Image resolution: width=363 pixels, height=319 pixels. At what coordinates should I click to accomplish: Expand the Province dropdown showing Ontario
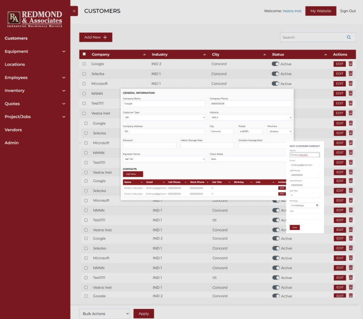coord(280,131)
